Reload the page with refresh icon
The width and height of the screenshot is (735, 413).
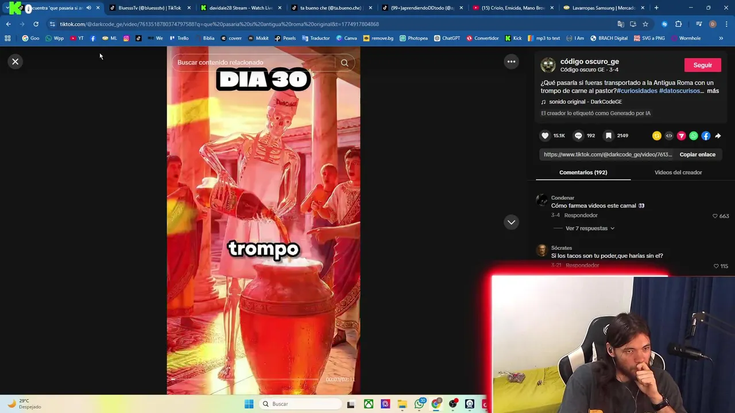click(36, 24)
